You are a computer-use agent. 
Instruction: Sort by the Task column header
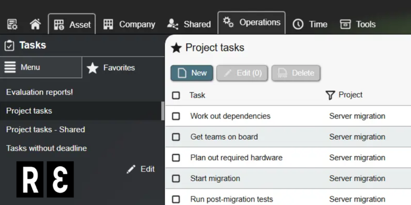tap(197, 95)
